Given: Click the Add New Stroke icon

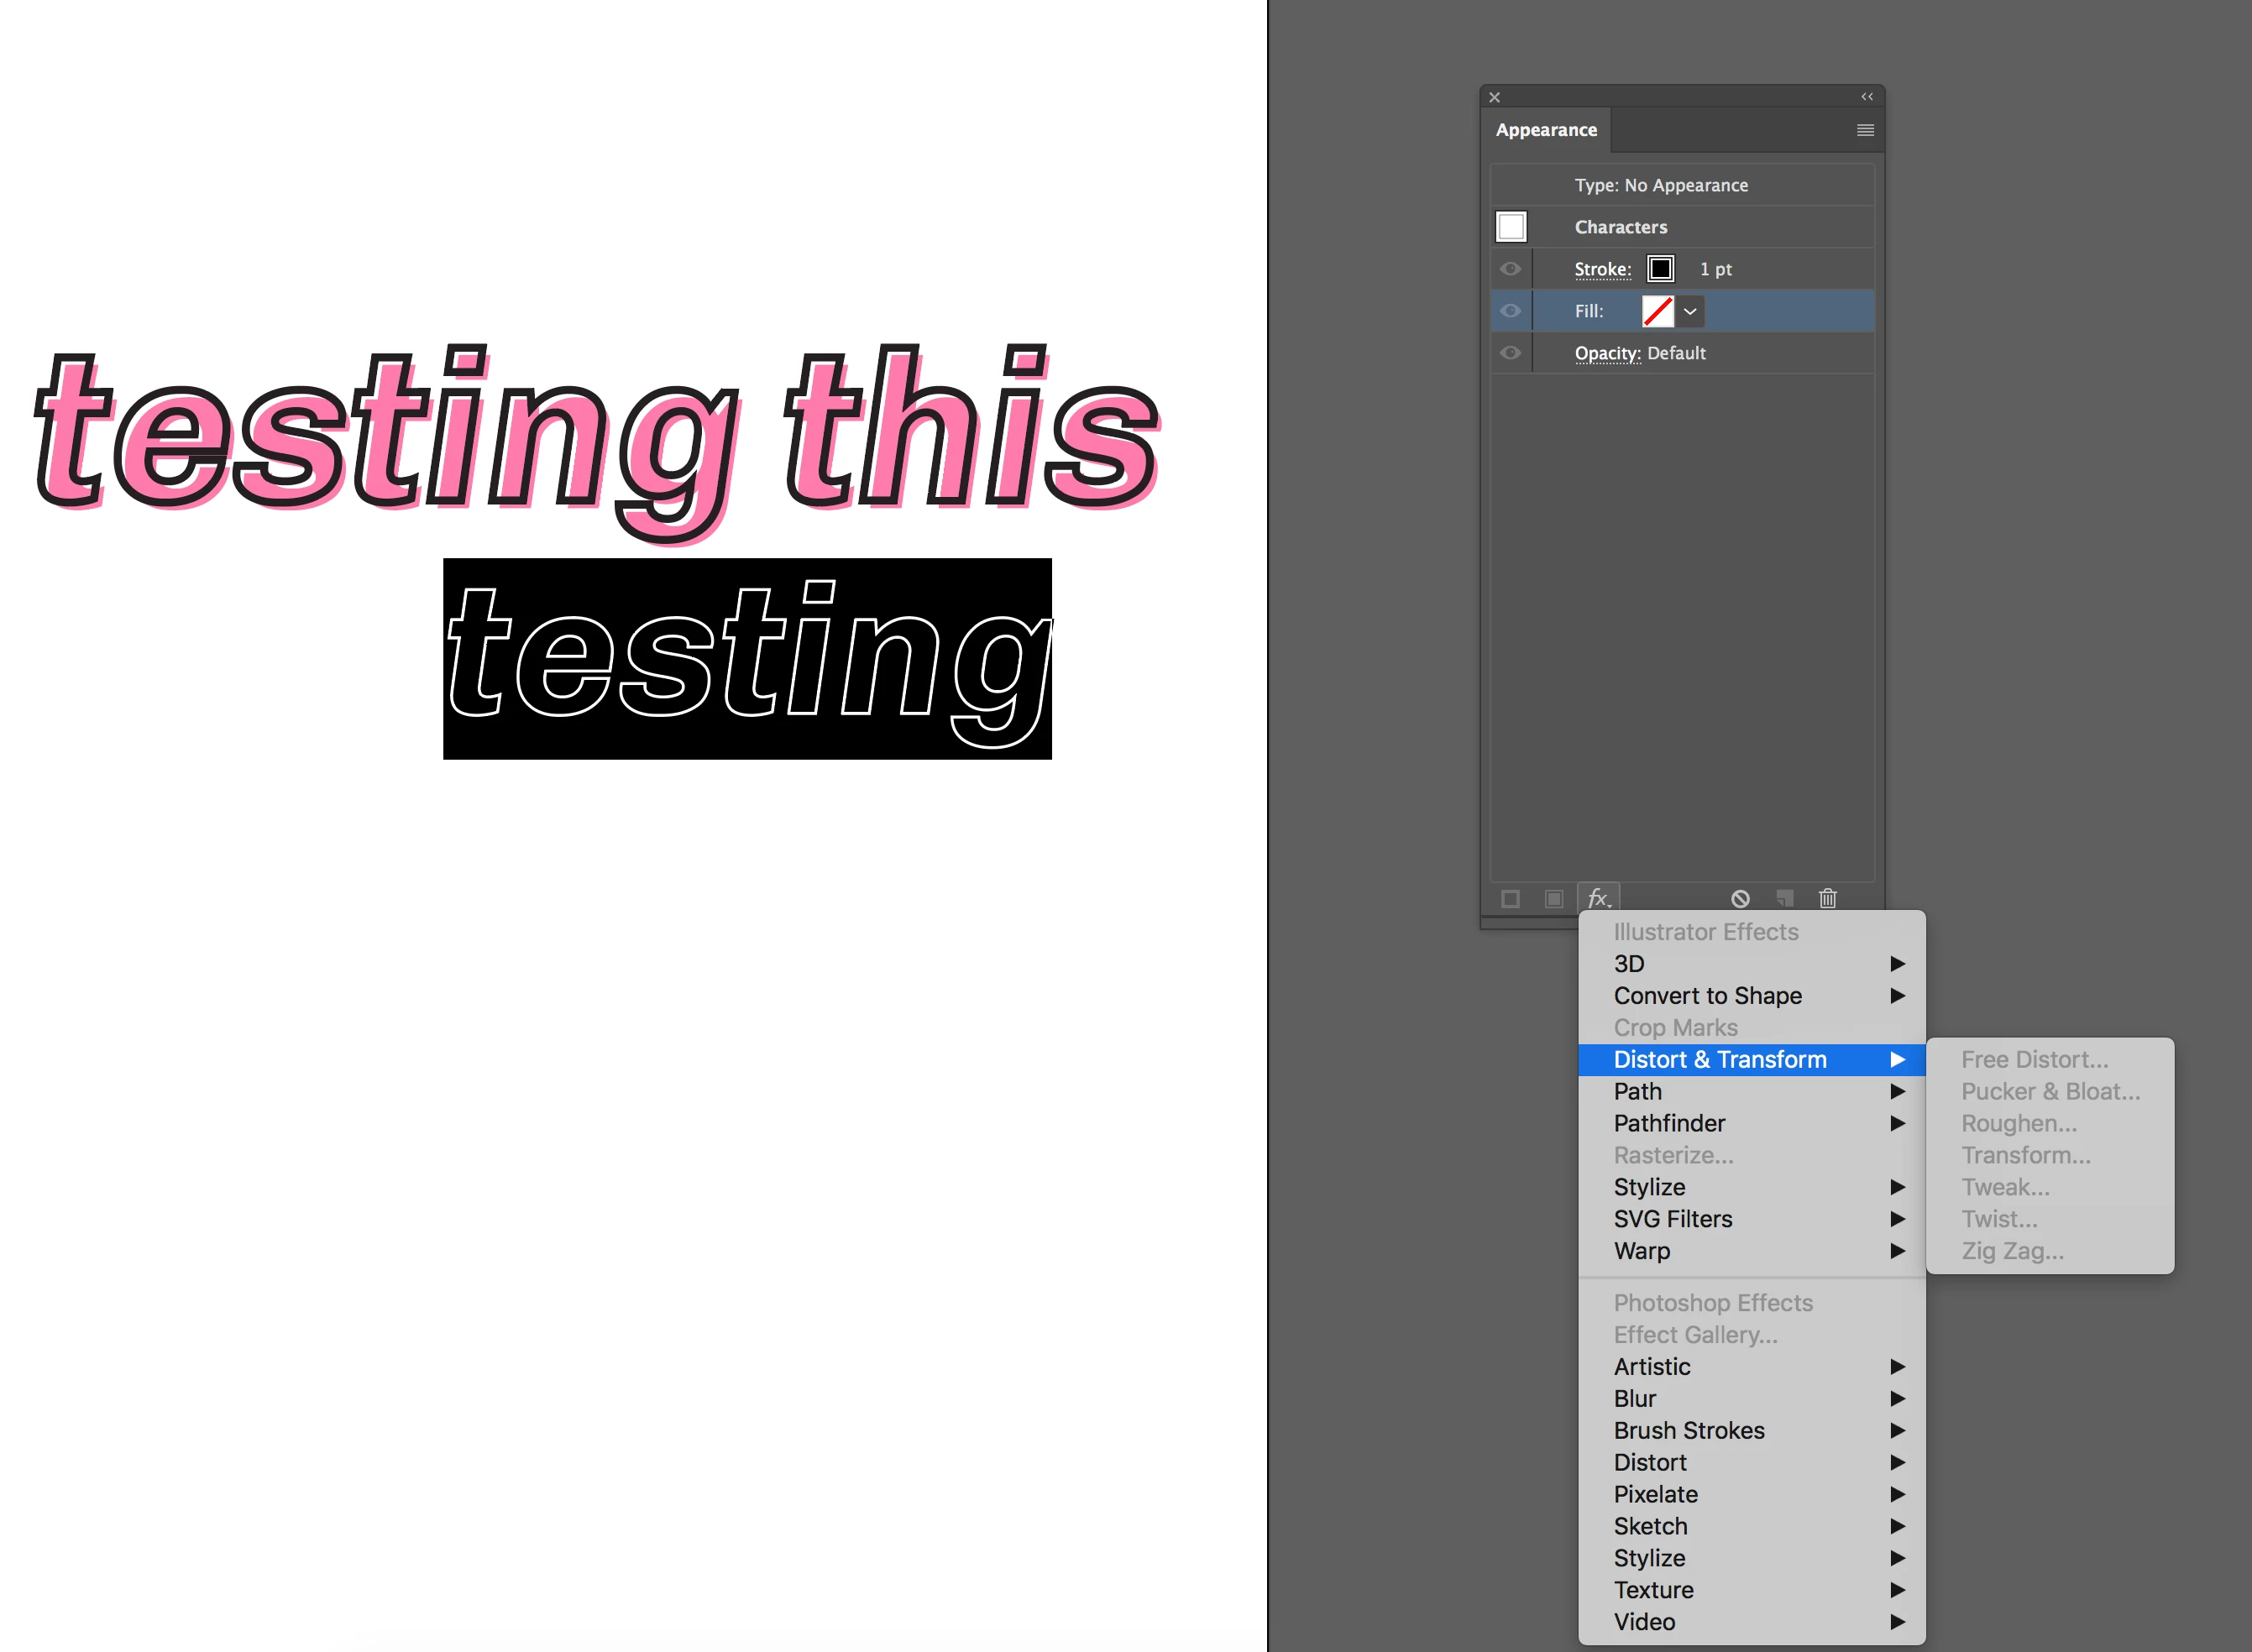Looking at the screenshot, I should (1510, 898).
